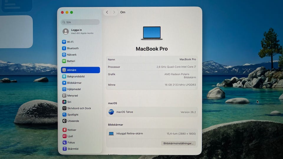Open Bakgrundsbild icon in sidebar
Screen dimensions: 283x159
click(64, 77)
